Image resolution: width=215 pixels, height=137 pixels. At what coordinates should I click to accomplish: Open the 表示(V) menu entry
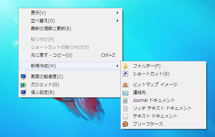[x=70, y=13]
